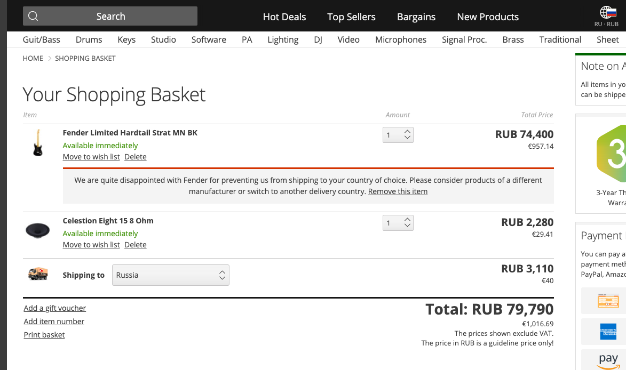
Task: Click Add a gift voucher
Action: (54, 308)
